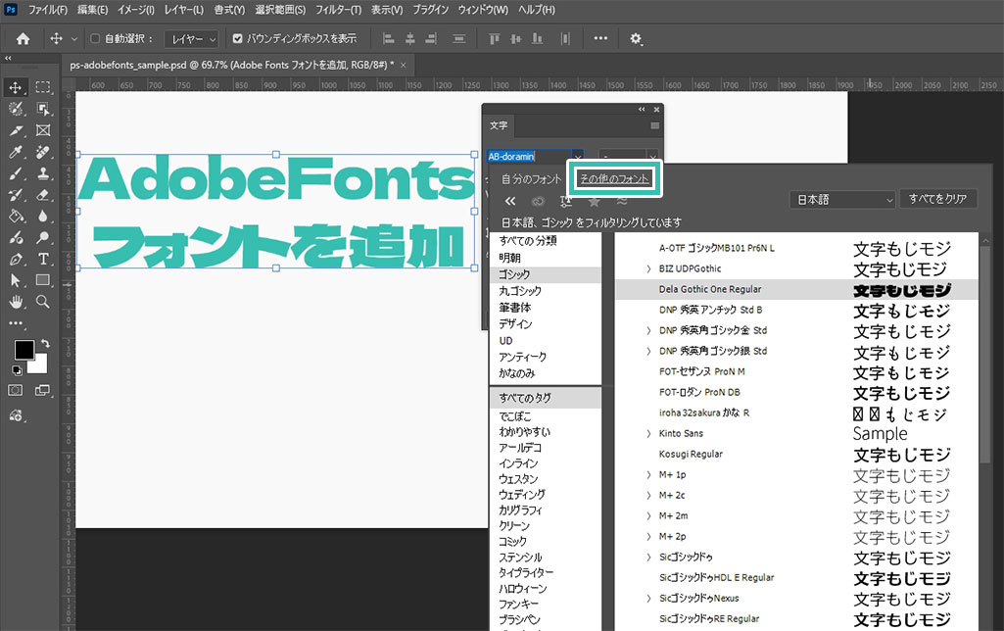The image size is (1004, 631).
Task: Click the その他のフォント link
Action: 615,179
